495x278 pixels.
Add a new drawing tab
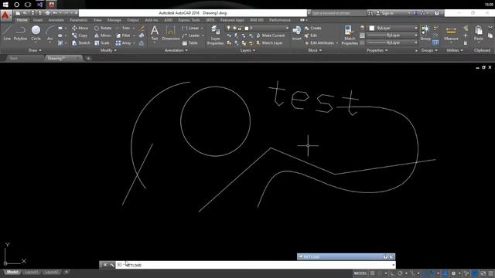(88, 59)
